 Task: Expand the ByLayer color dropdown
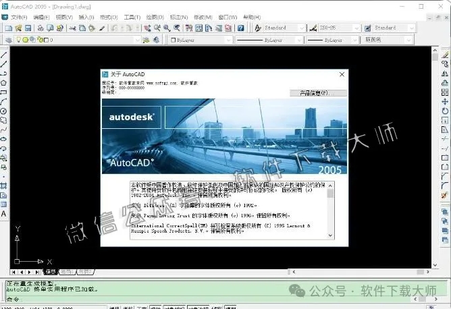click(229, 40)
